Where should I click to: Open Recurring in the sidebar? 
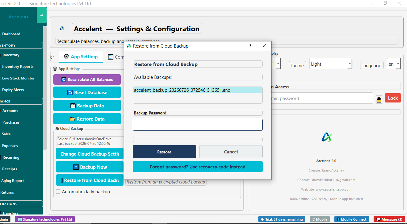click(11, 157)
